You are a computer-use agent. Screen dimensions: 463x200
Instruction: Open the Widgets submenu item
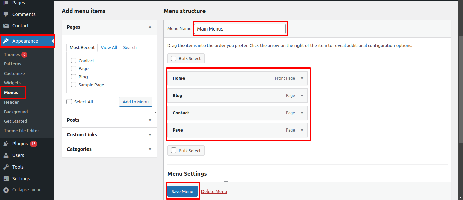click(x=12, y=83)
